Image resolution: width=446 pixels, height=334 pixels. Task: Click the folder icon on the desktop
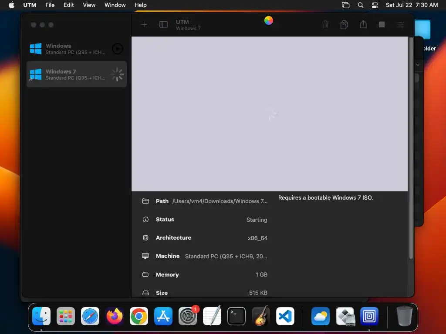pos(422,29)
